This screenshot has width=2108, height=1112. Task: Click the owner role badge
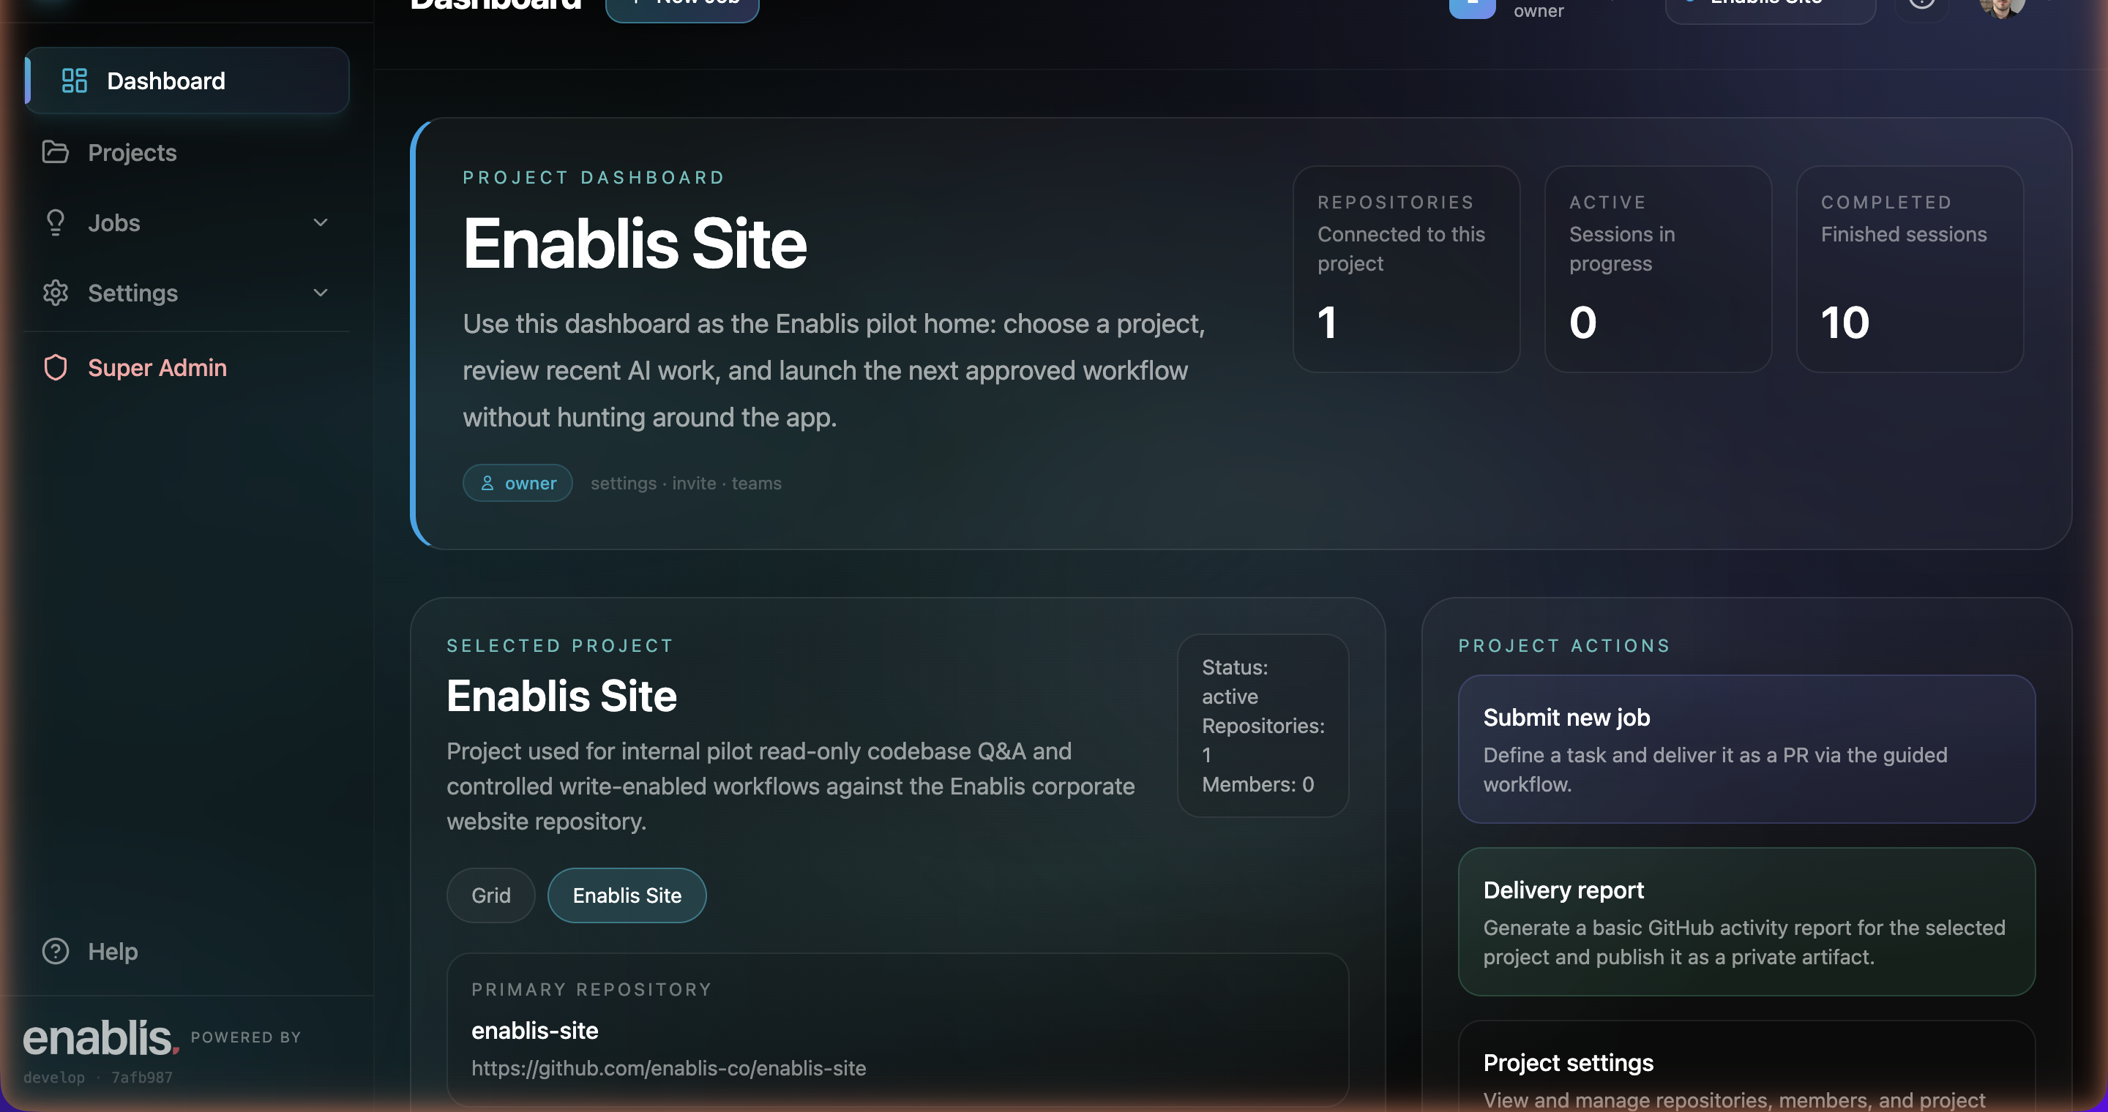517,484
